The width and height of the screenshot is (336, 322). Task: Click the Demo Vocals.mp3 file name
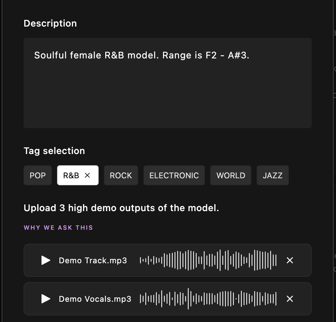pos(95,299)
